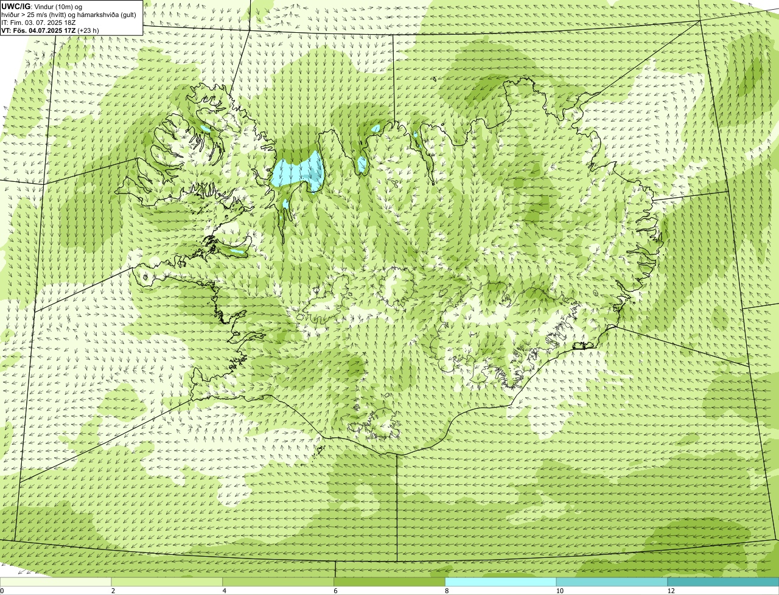
Task: Click the color bar tick label "8"
Action: tap(447, 591)
